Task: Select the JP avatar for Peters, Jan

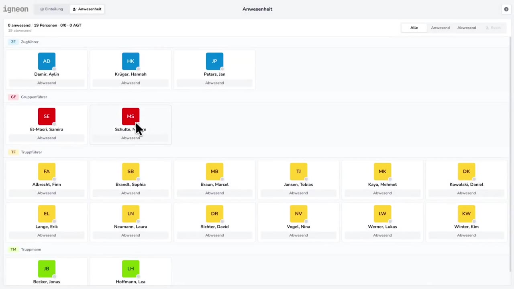Action: [x=214, y=61]
